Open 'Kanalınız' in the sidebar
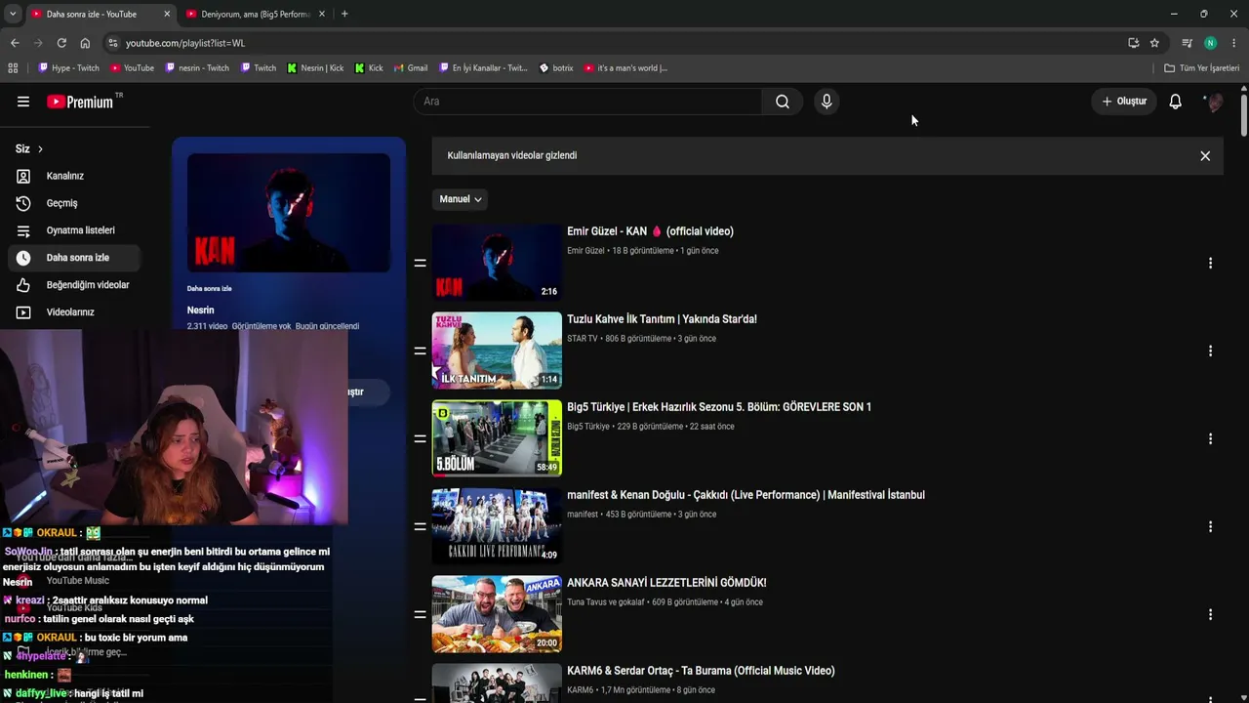The image size is (1249, 703). pyautogui.click(x=74, y=176)
